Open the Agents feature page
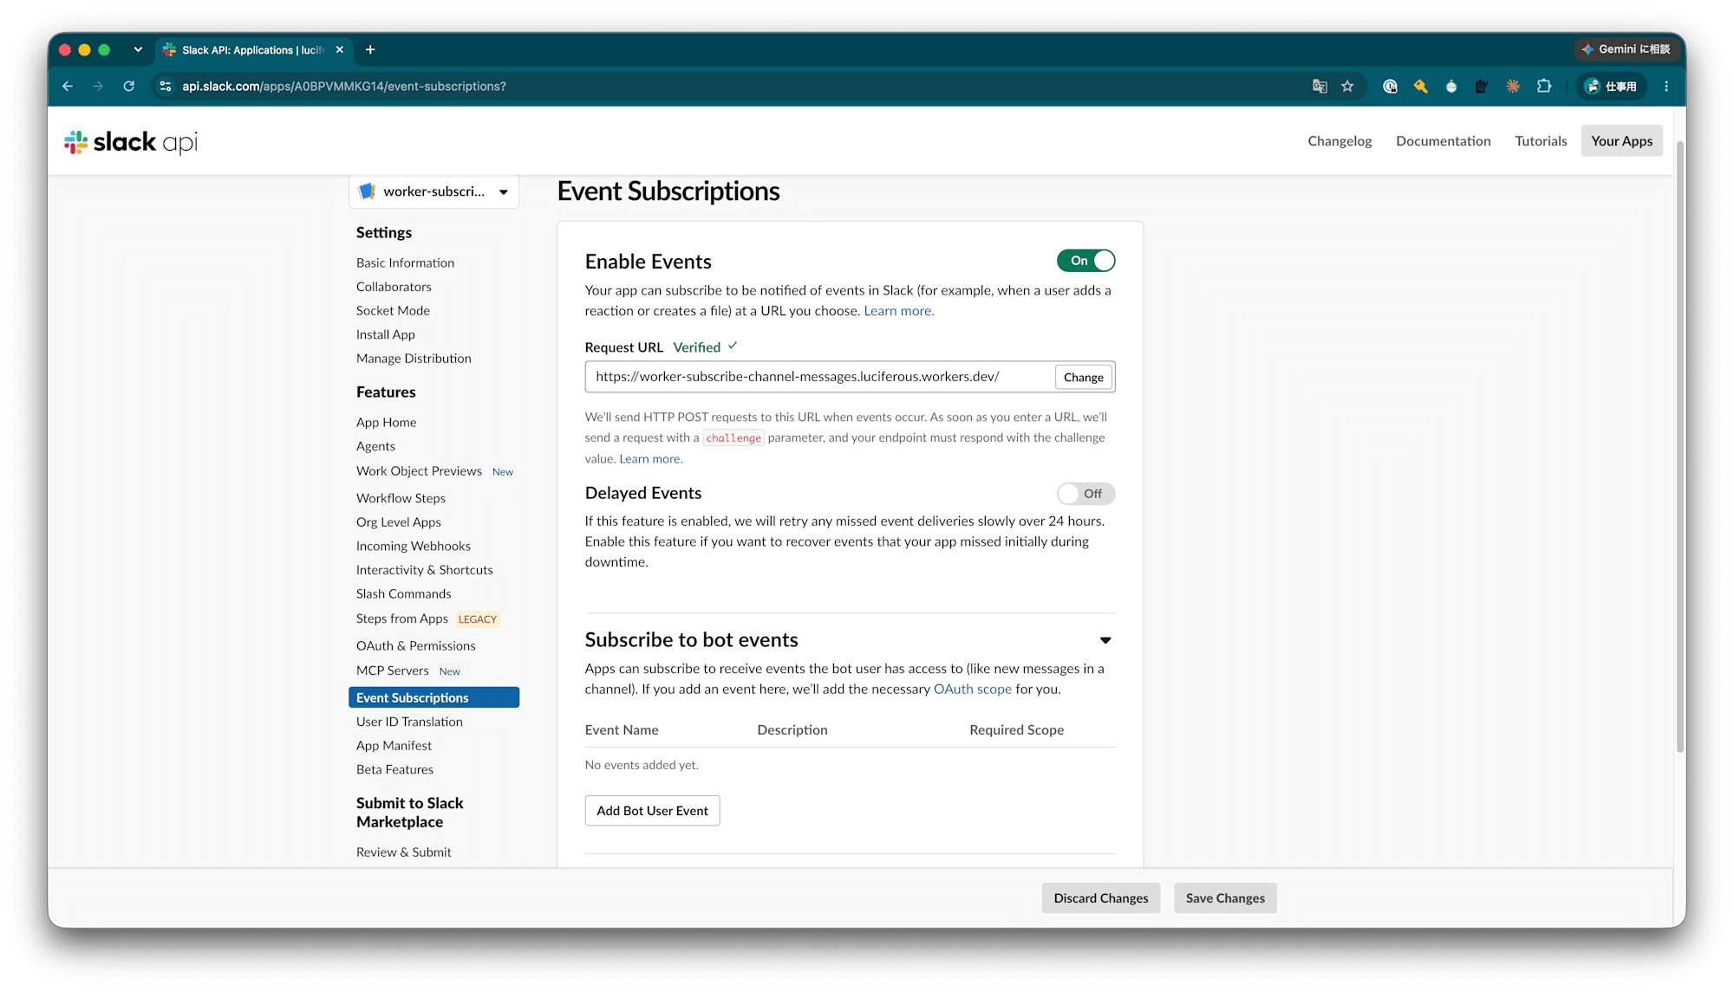Image resolution: width=1734 pixels, height=991 pixels. (375, 446)
